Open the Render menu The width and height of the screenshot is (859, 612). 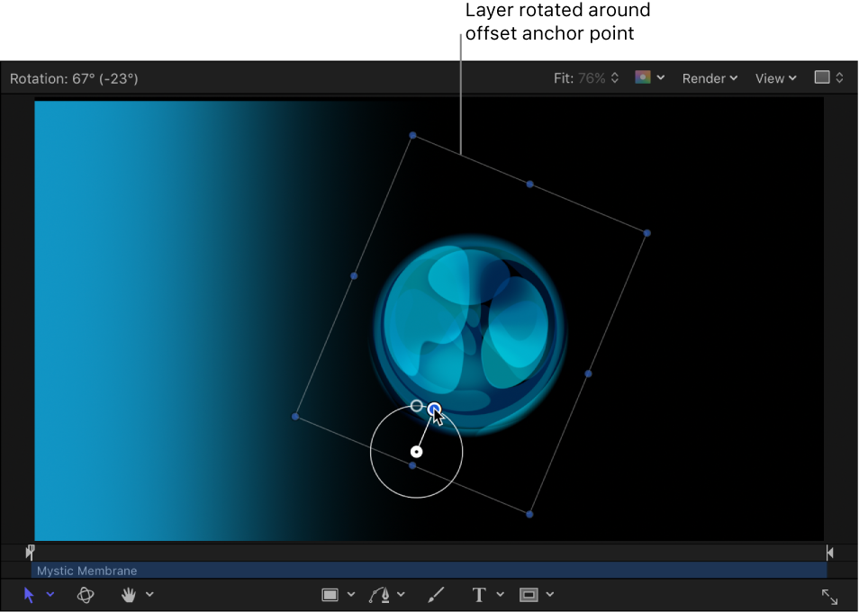[x=710, y=78]
